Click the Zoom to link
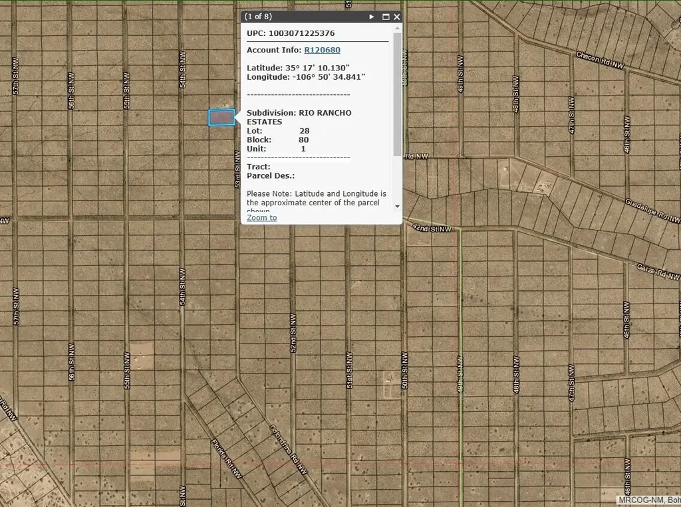Image resolution: width=681 pixels, height=507 pixels. pyautogui.click(x=261, y=217)
